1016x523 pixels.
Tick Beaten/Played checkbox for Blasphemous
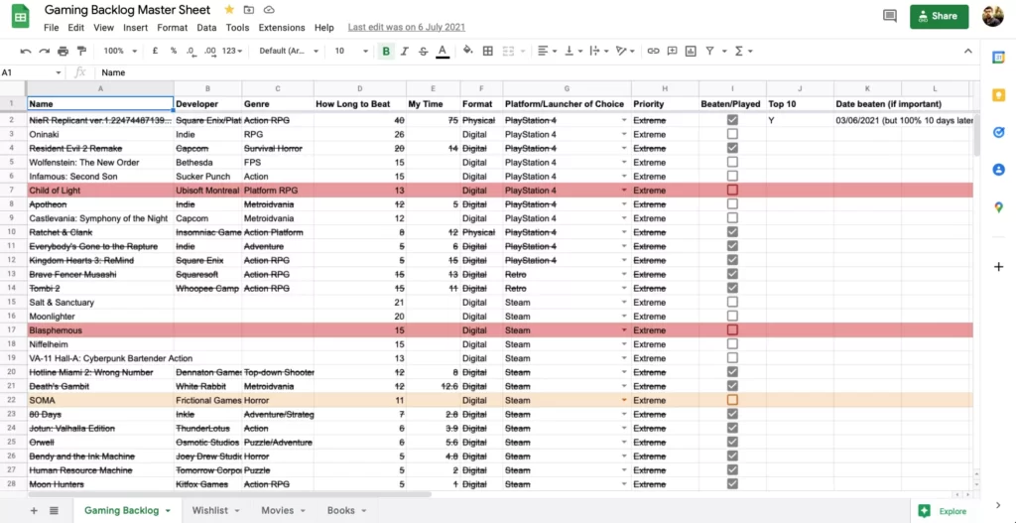[732, 329]
